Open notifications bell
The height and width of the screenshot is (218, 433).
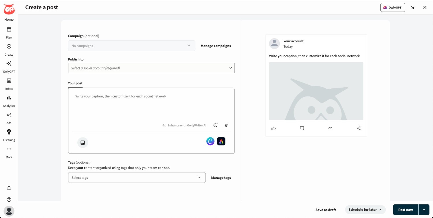(x=9, y=188)
